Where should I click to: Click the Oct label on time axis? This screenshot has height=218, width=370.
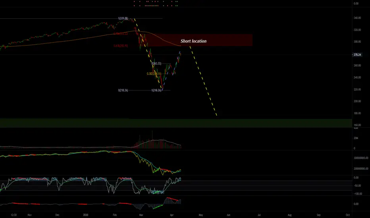click(x=348, y=215)
